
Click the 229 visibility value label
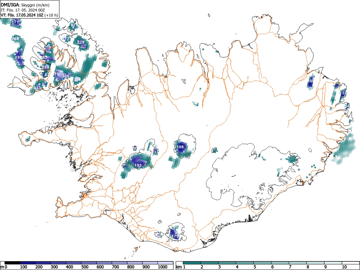[81, 42]
